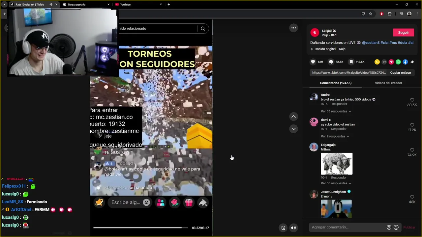Open JesuaCunningham's image comment
The height and width of the screenshot is (237, 422).
336,209
